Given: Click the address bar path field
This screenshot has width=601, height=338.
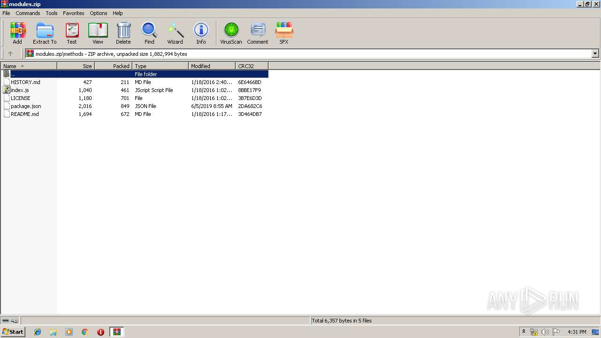Looking at the screenshot, I should coord(308,54).
